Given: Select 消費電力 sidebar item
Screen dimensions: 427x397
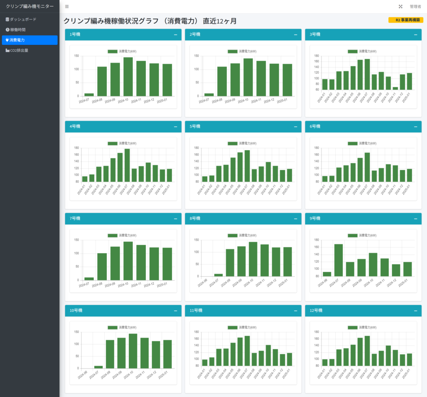Looking at the screenshot, I should 17,40.
